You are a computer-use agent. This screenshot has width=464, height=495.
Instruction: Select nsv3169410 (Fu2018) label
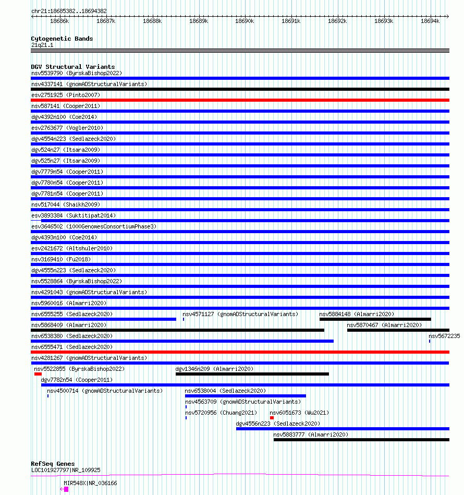point(61,259)
